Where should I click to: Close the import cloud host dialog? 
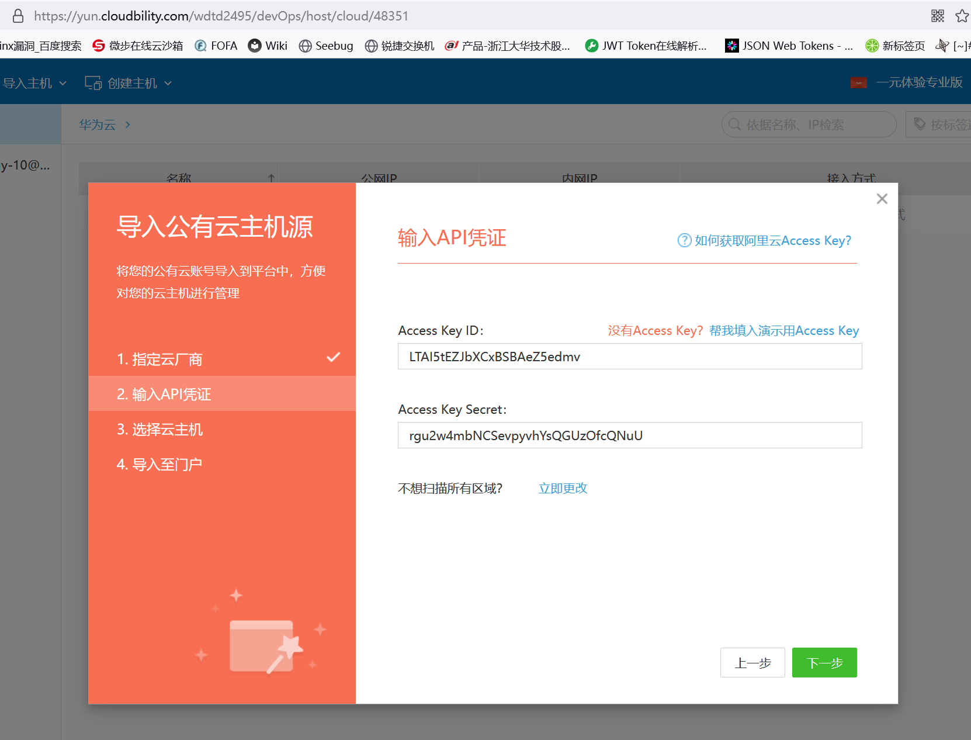tap(882, 199)
